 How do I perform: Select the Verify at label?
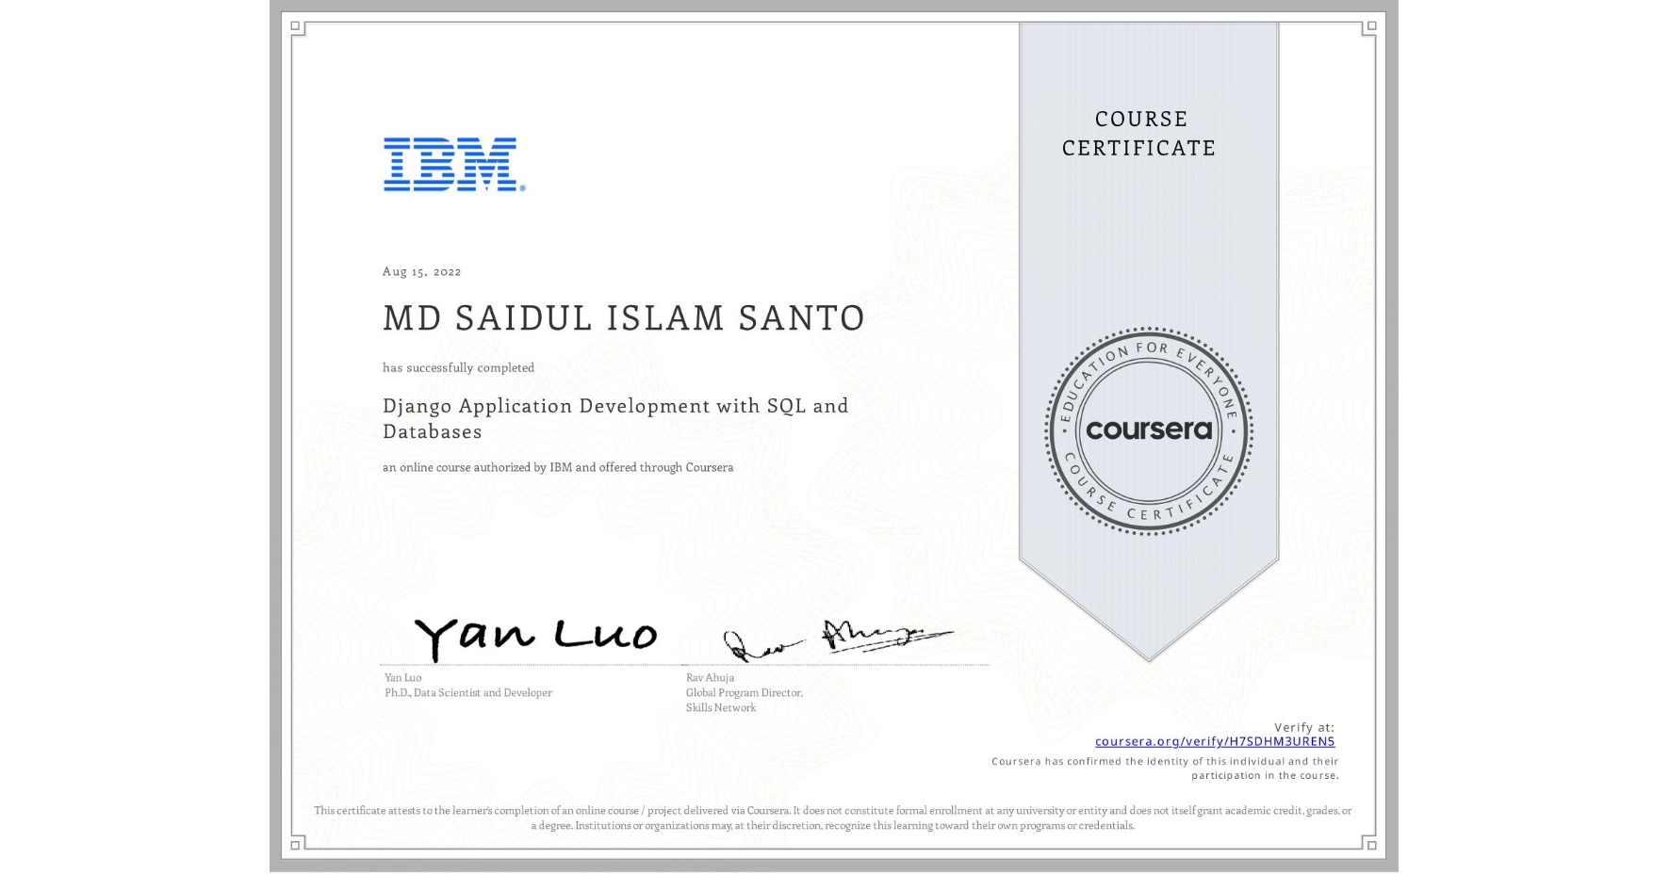click(x=1303, y=726)
